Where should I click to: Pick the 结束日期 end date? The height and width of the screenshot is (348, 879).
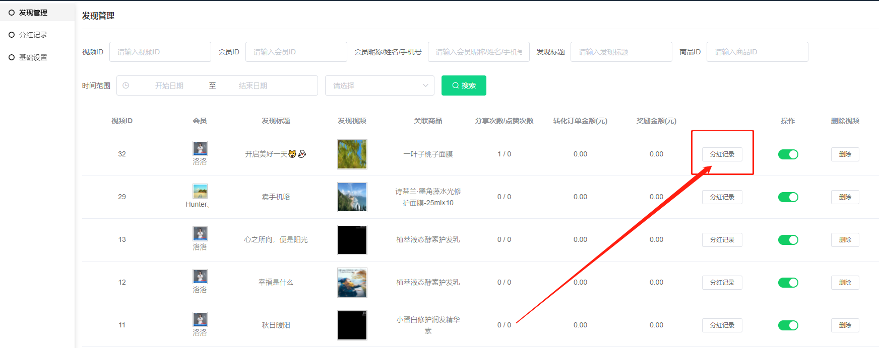253,85
